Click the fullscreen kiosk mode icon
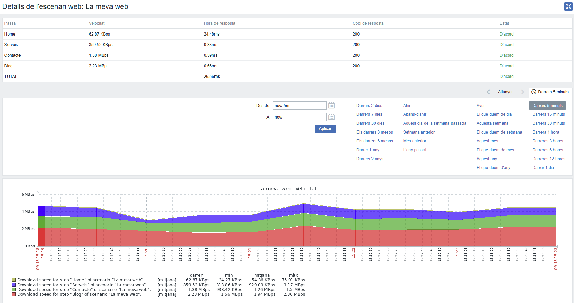 568,6
